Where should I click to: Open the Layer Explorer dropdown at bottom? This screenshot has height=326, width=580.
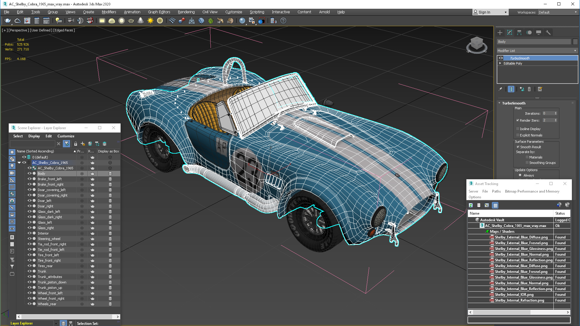56,323
